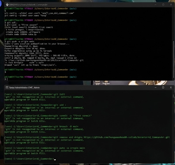Click the 'git config --global user.name' line

(26, 16)
